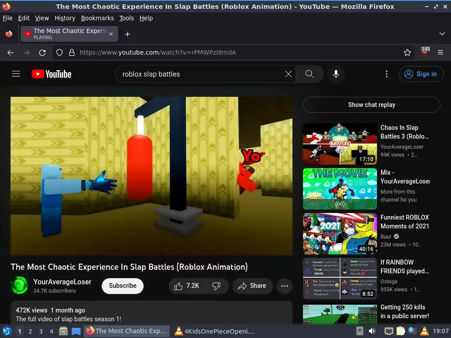This screenshot has width=451, height=338.
Task: Open the taskbar start menu icon
Action: (x=7, y=331)
